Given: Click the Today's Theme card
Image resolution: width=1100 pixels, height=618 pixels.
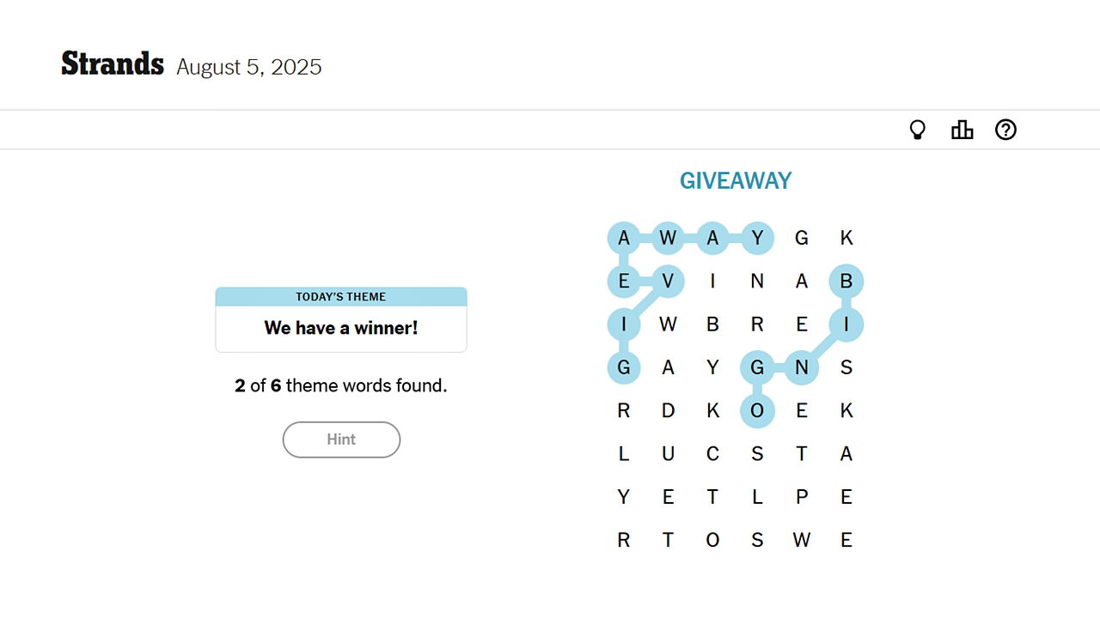Looking at the screenshot, I should (x=341, y=318).
